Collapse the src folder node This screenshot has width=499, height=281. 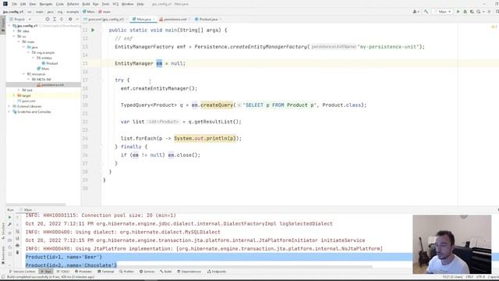tap(14, 37)
